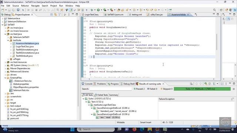The width and height of the screenshot is (237, 133).
Task: Switch to the Failed Tests tab
Action: 101,95
